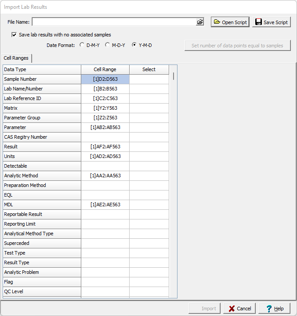
Task: Toggle Save lab results with no associated samples
Action: [14, 35]
